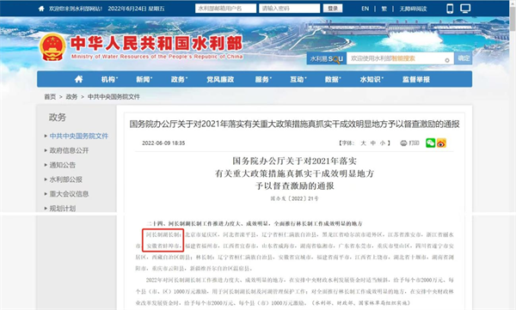Expand the 机构 navigation dropdown

[109, 79]
